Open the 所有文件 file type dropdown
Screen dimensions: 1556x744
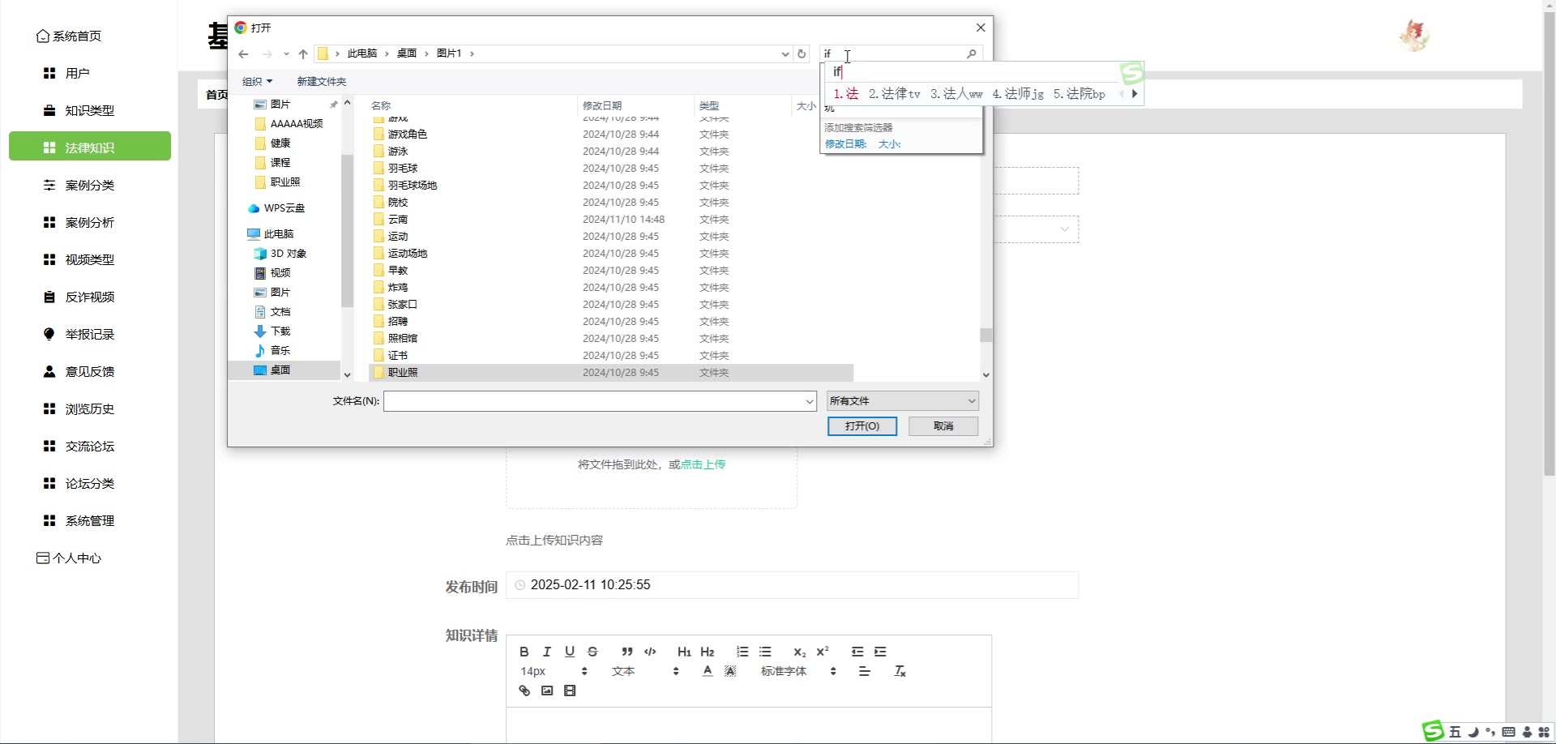[x=902, y=401]
